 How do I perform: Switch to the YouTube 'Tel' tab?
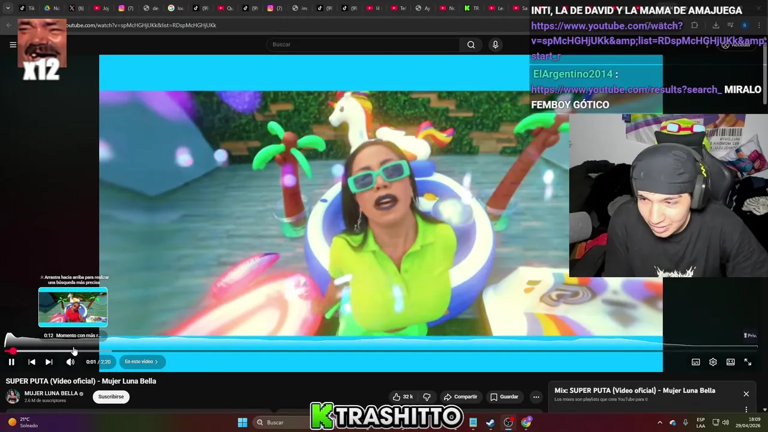coord(398,8)
